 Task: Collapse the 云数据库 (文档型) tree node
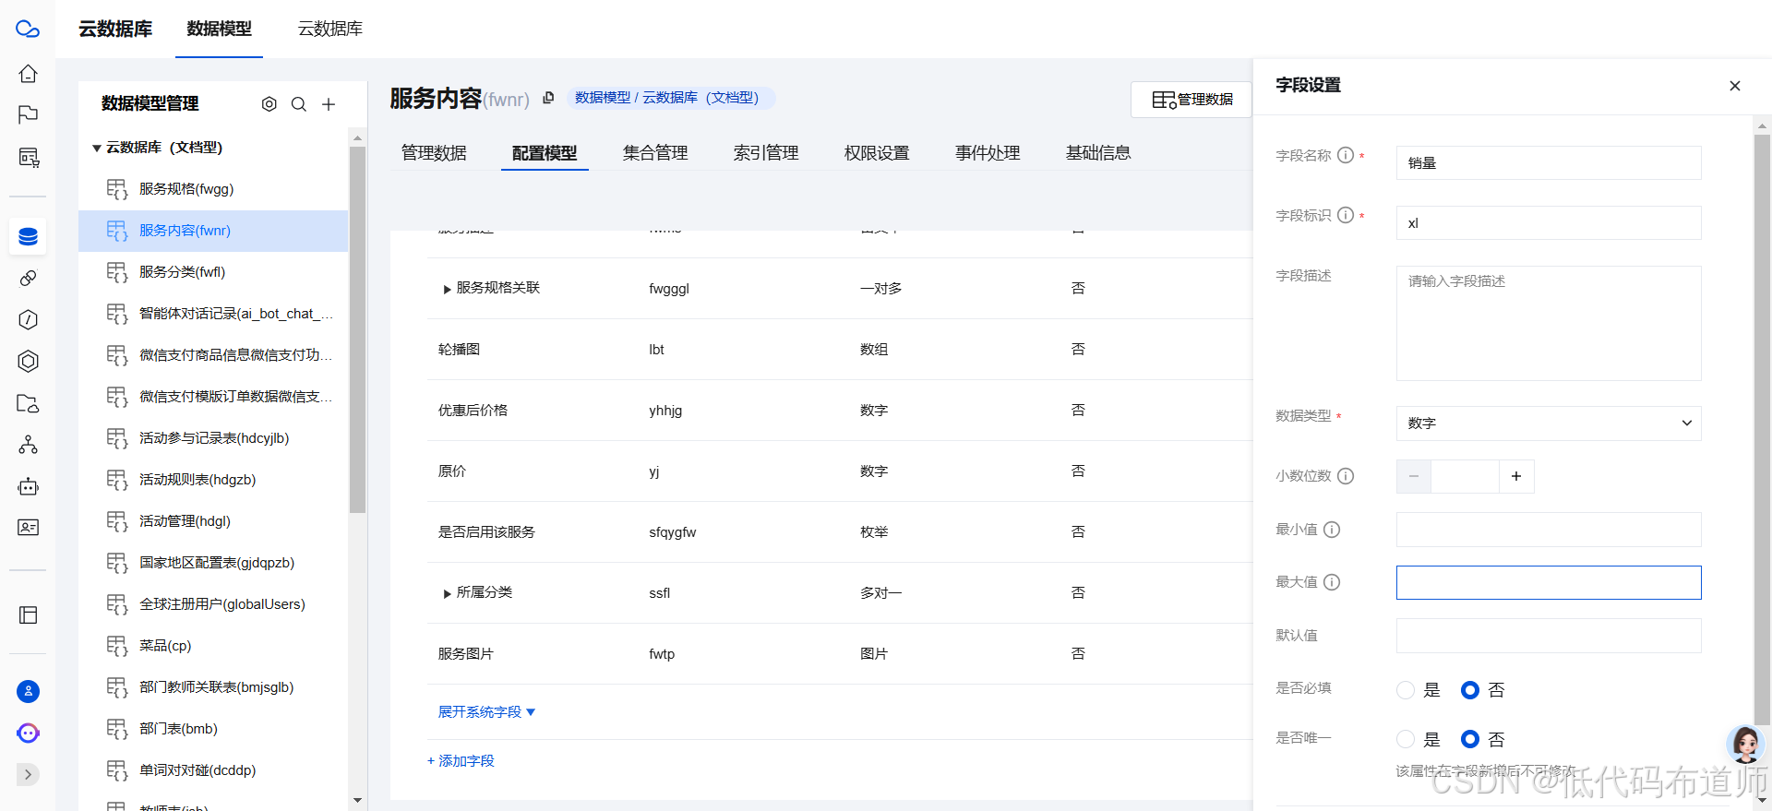coord(96,148)
